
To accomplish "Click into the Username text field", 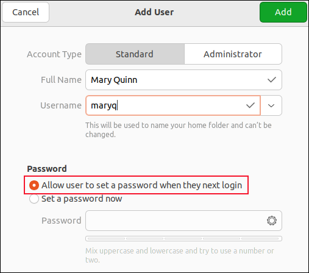I will [173, 105].
